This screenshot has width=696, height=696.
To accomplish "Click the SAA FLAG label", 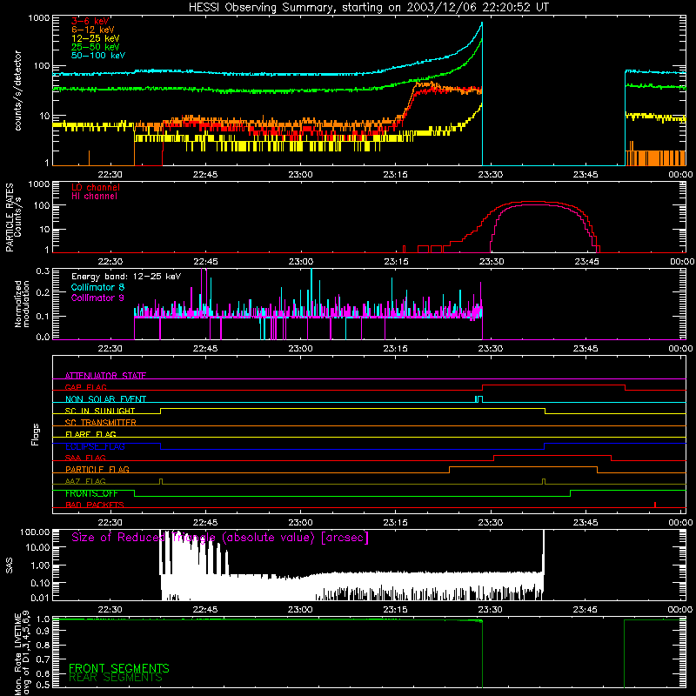I will click(x=85, y=458).
